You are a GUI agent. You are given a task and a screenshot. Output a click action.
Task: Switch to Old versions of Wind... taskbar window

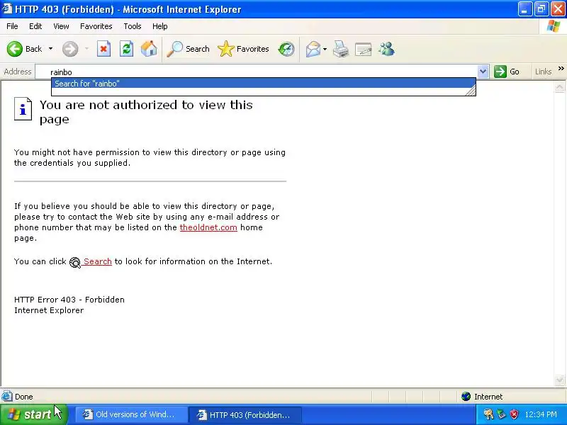pyautogui.click(x=131, y=414)
